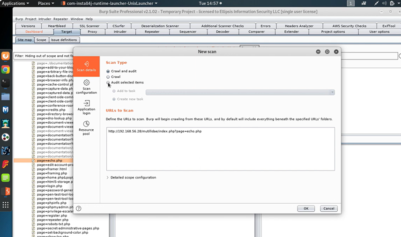Open Terminal from the dock
The image size is (401, 237).
[x=5, y=83]
